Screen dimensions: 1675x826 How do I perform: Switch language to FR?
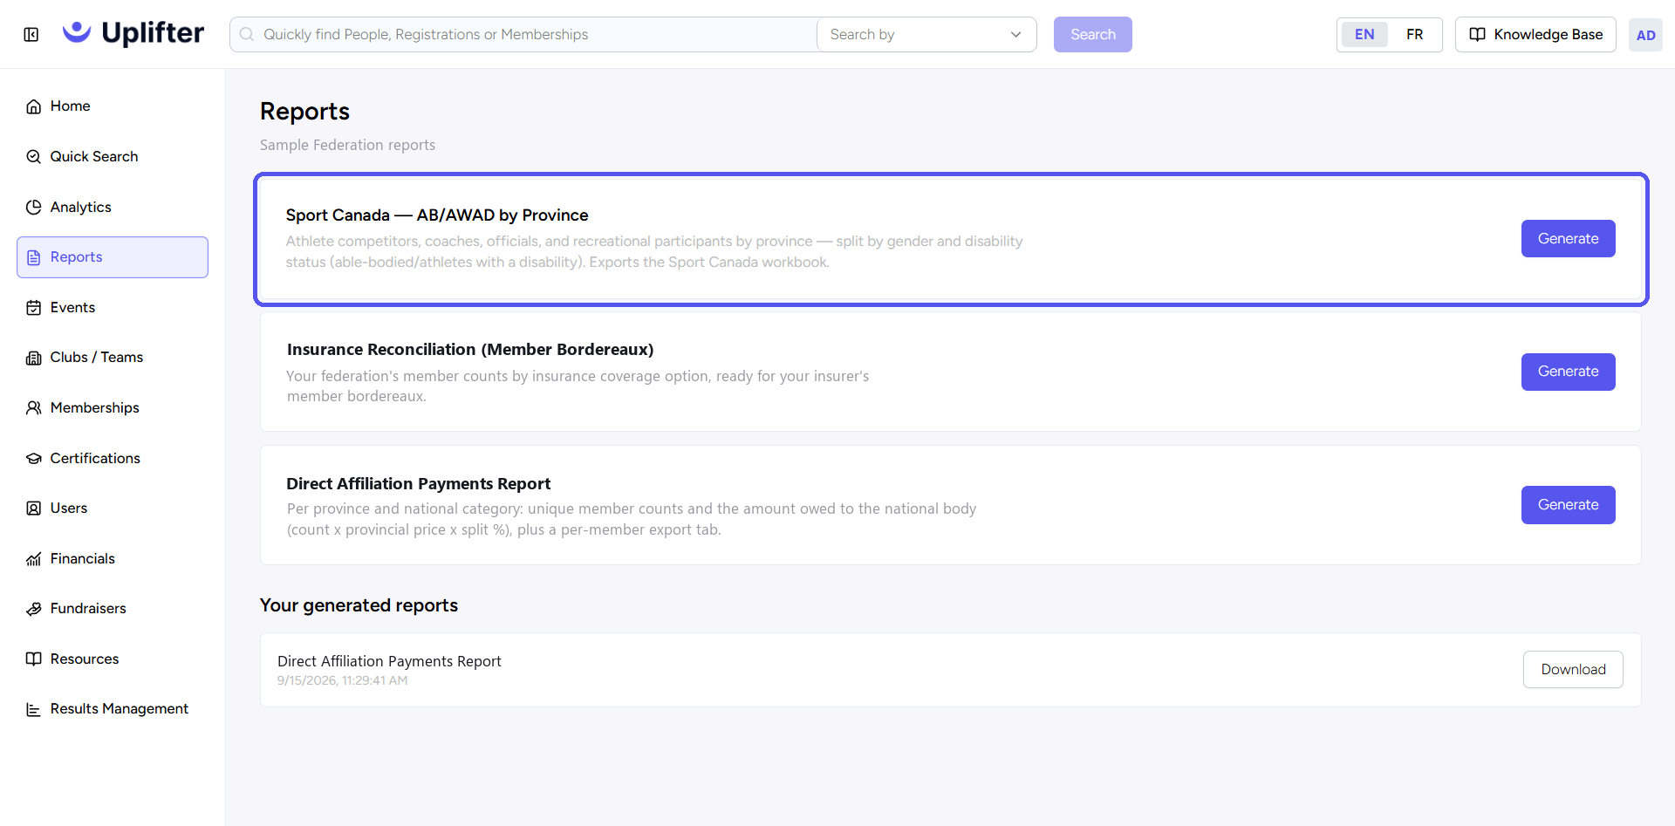point(1414,35)
